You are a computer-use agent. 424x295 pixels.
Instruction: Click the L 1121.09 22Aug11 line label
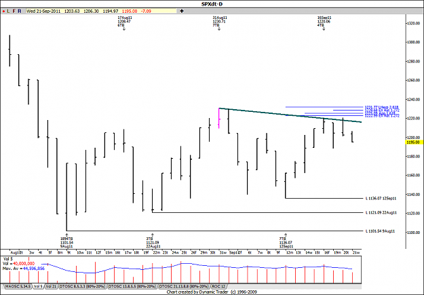click(x=381, y=213)
